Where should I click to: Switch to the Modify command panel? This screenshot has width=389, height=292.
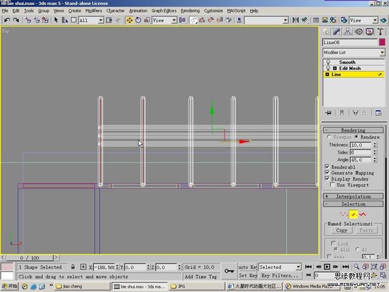[337, 31]
